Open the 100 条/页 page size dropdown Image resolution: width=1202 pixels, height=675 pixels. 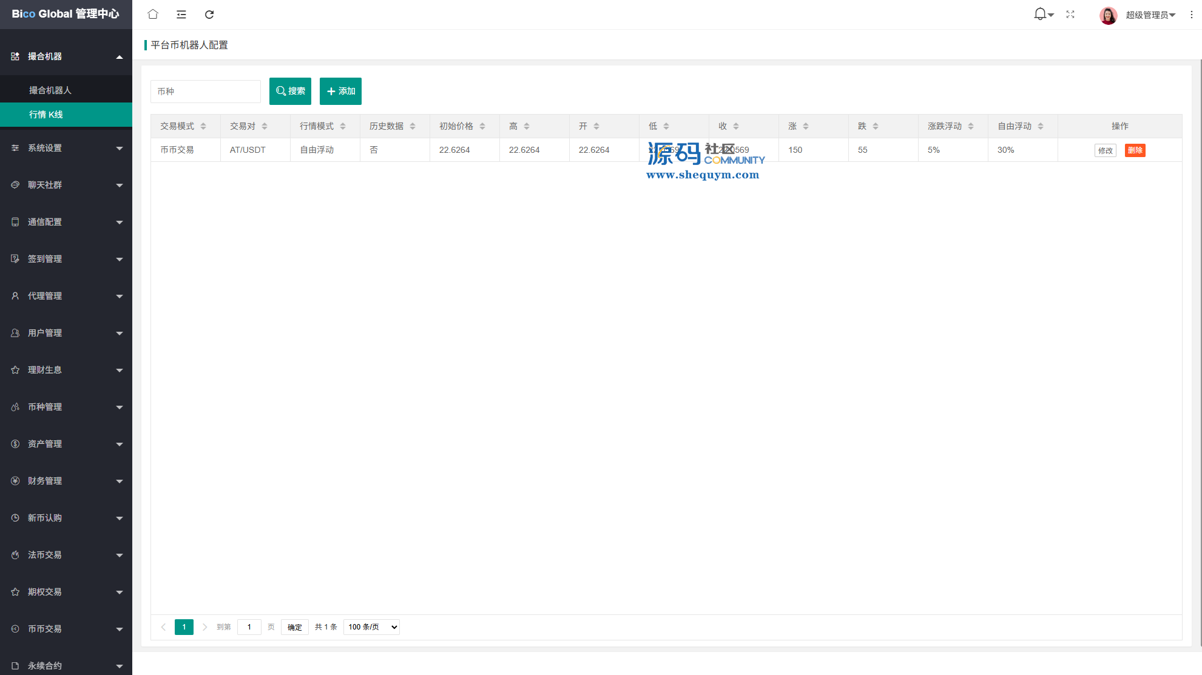tap(371, 627)
